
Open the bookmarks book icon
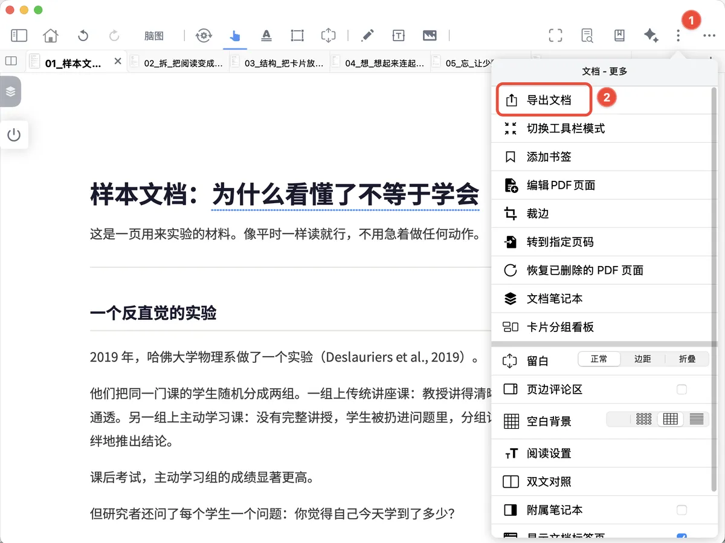point(619,36)
